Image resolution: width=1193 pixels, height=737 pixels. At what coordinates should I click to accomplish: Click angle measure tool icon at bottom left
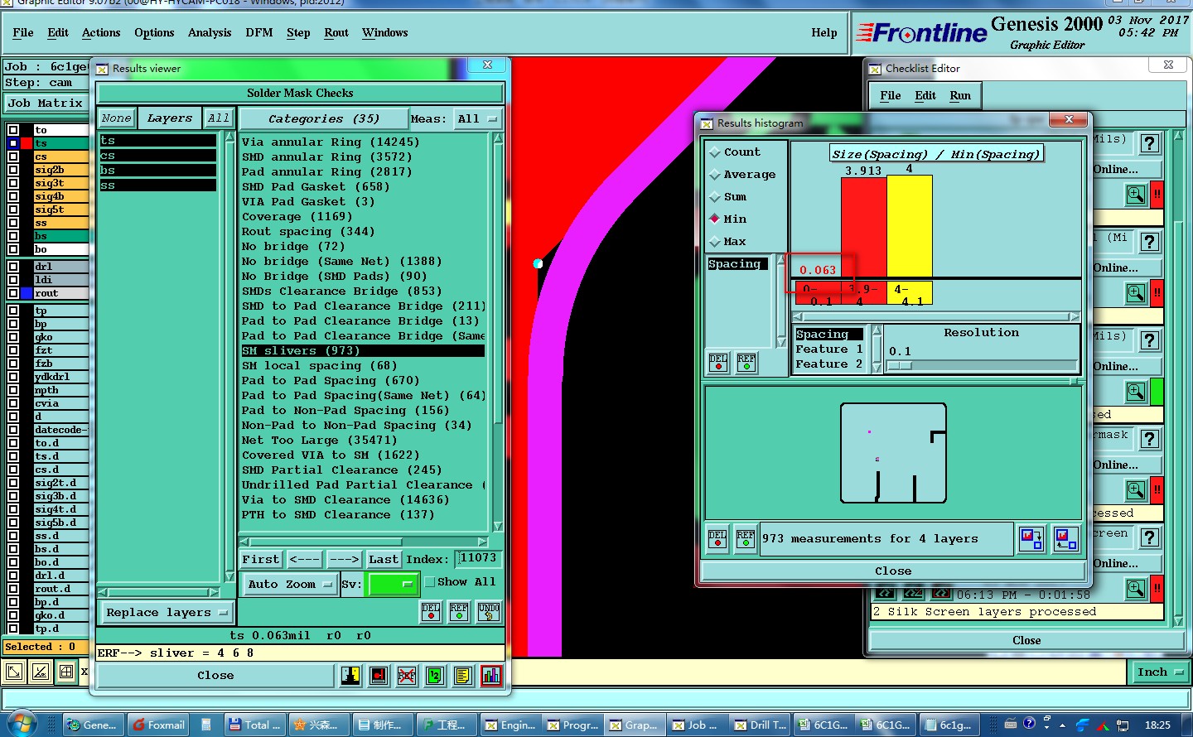point(40,672)
